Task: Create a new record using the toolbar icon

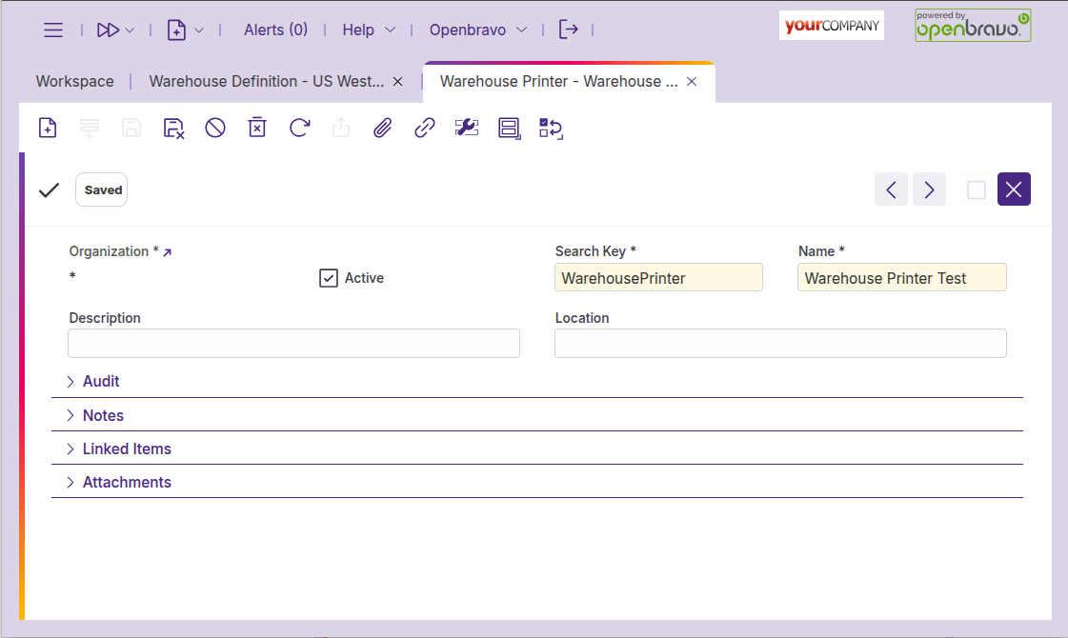Action: [48, 127]
